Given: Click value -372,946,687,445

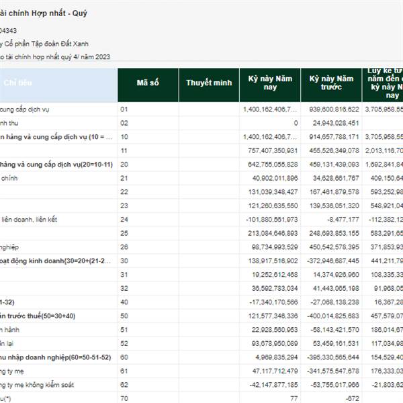Looking at the screenshot, I should 333,261.
